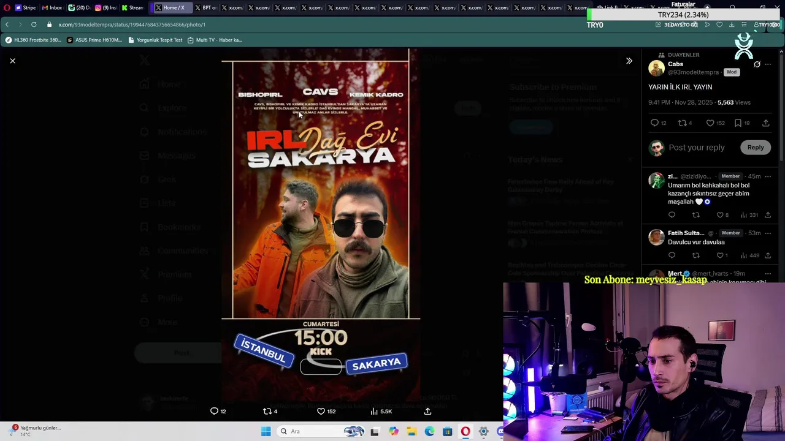The image size is (785, 441).
Task: Open Microsoft Edge from the taskbar
Action: point(429,432)
